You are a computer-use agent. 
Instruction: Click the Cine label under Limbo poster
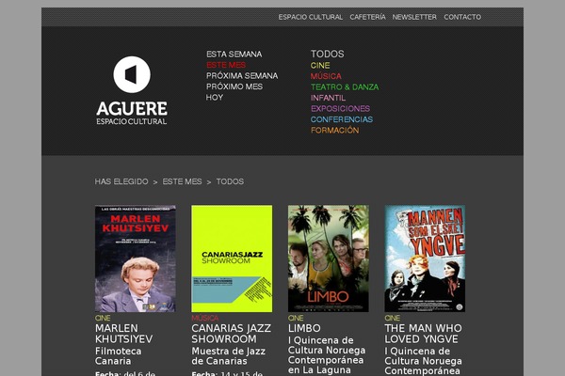coord(296,318)
